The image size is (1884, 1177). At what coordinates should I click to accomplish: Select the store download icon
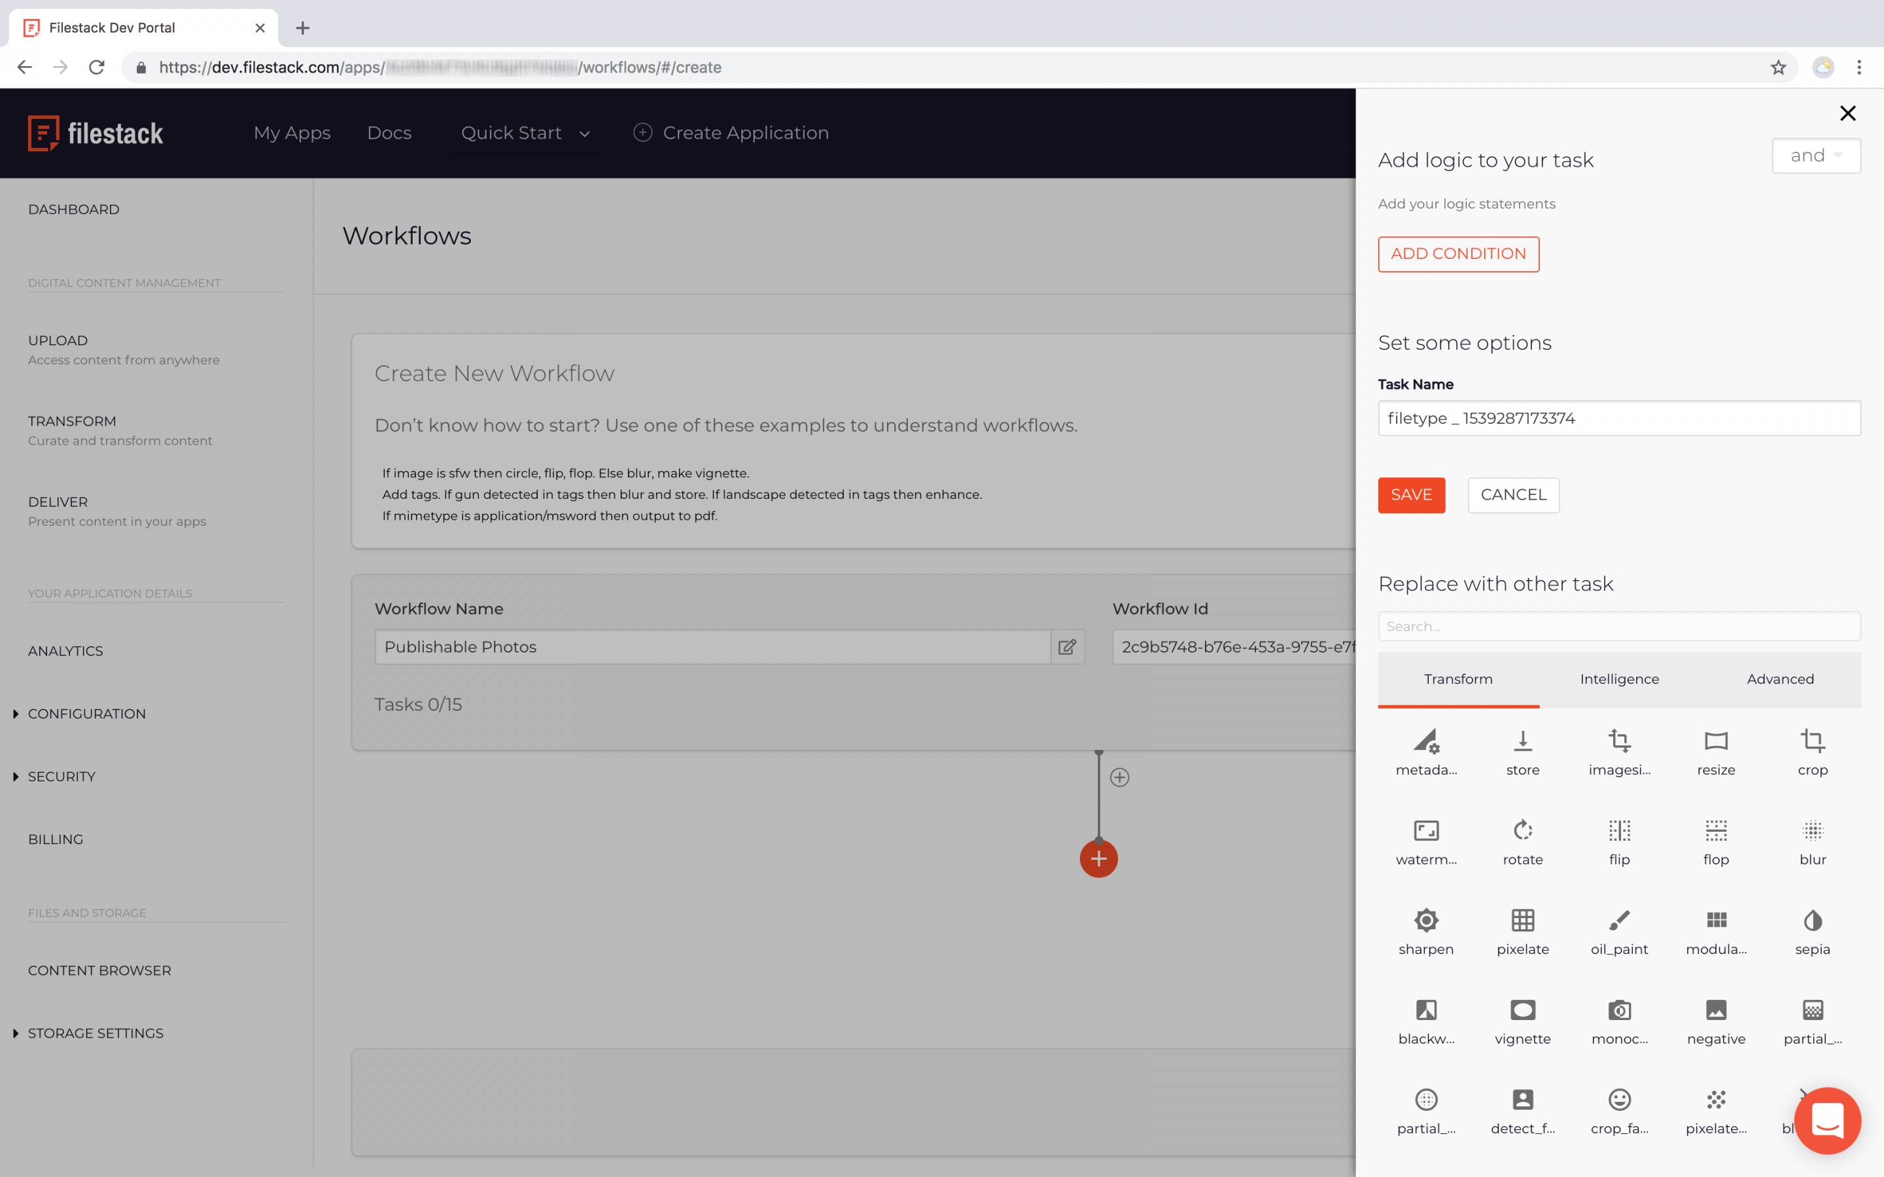[1522, 742]
